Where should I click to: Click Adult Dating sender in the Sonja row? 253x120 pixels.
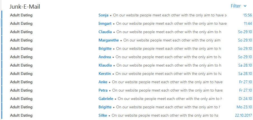[21, 15]
